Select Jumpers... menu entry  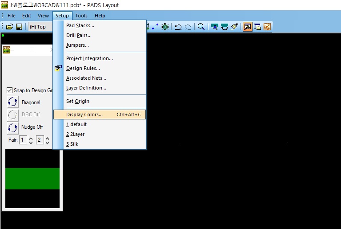(100, 45)
